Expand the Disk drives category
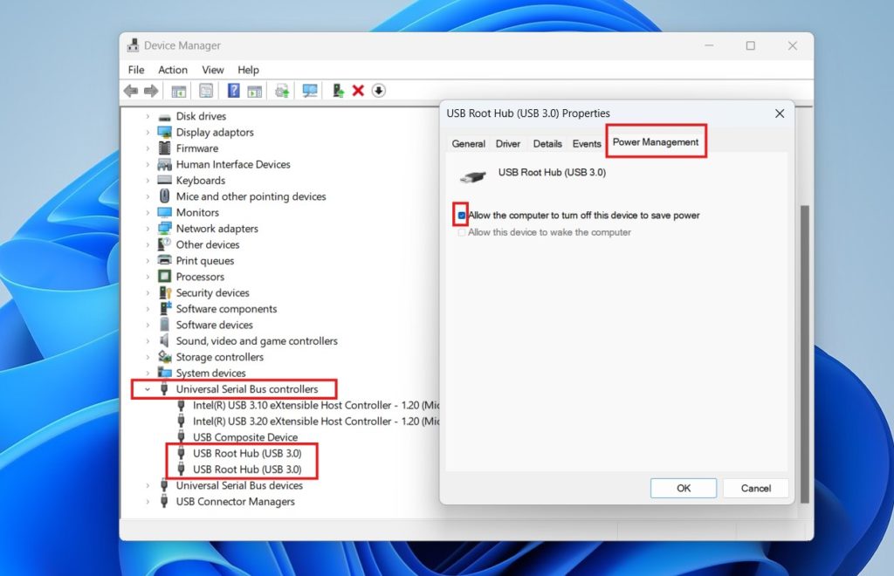 147,115
